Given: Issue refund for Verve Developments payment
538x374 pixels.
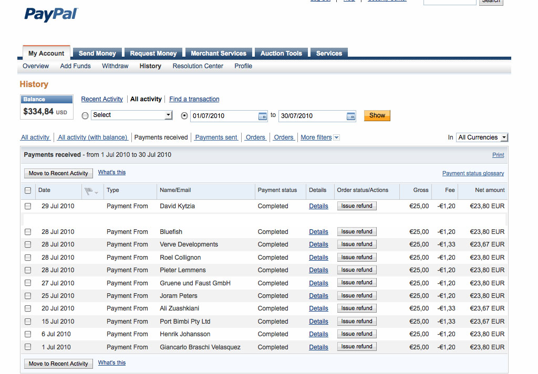Looking at the screenshot, I should pyautogui.click(x=357, y=244).
